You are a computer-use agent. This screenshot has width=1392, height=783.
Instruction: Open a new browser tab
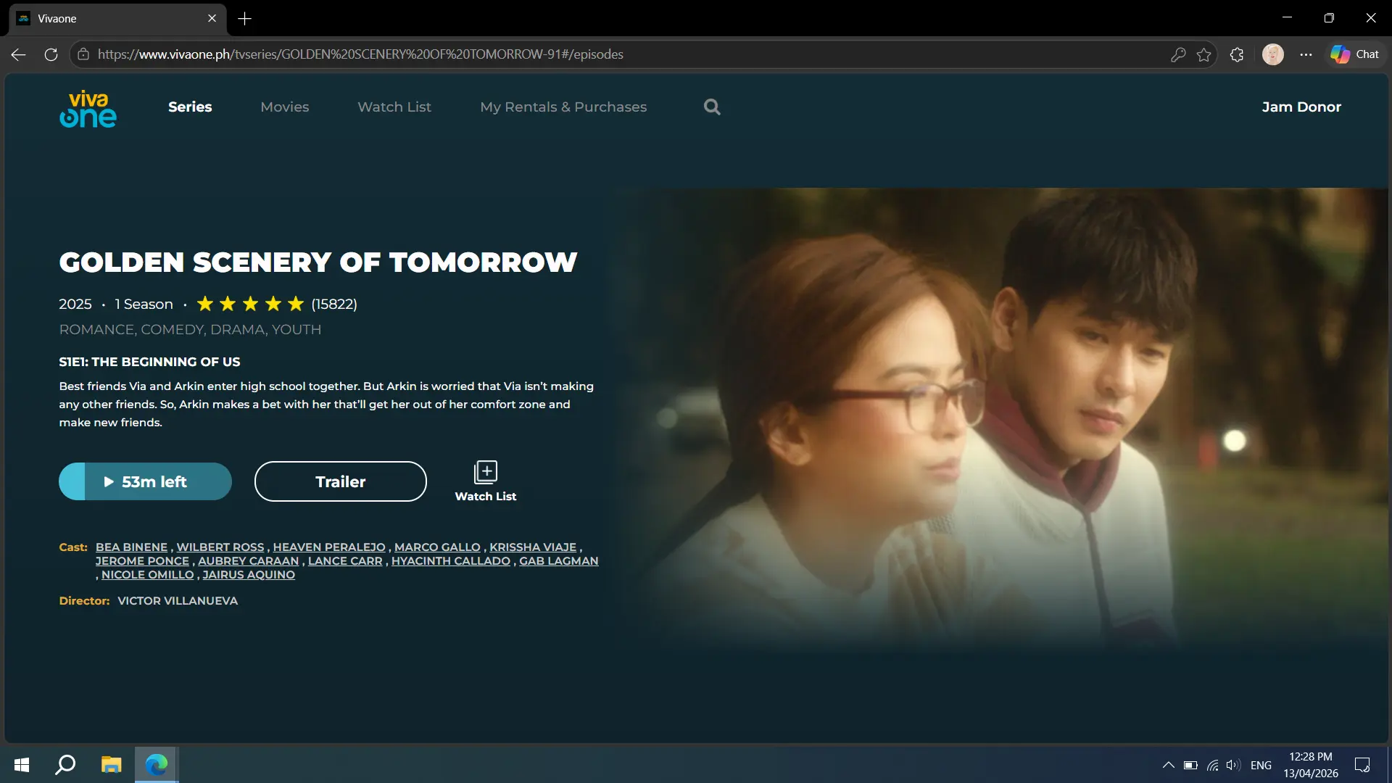(245, 19)
